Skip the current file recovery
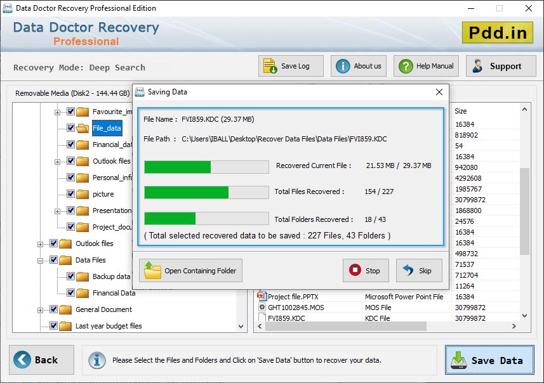 [x=419, y=270]
